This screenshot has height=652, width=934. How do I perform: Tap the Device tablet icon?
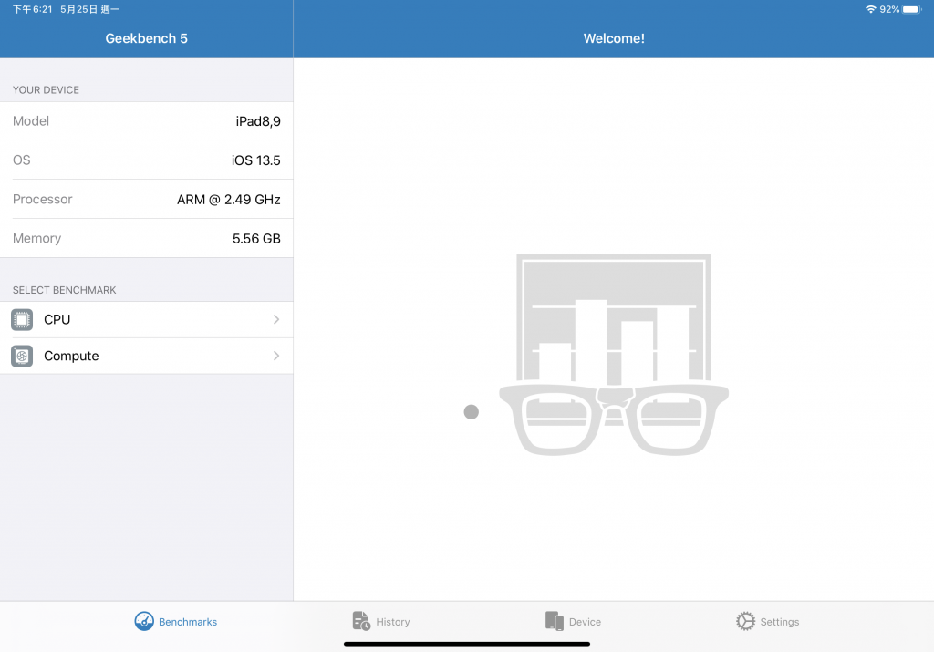pyautogui.click(x=554, y=621)
